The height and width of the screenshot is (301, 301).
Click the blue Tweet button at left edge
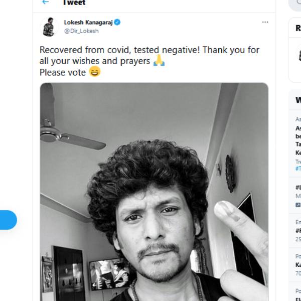coord(8,220)
